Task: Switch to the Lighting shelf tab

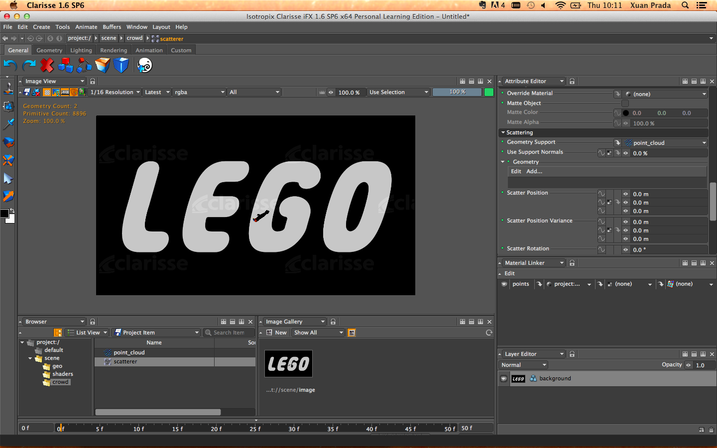Action: (81, 50)
